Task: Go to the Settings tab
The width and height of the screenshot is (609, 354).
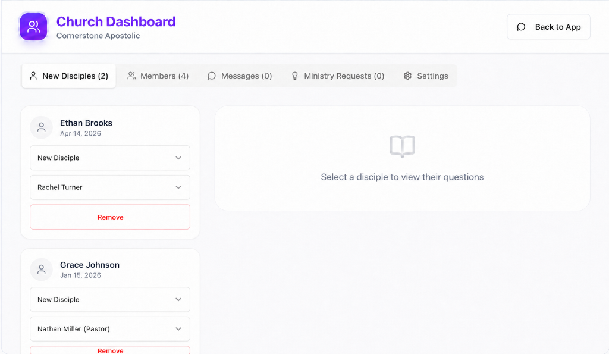Action: [x=426, y=76]
